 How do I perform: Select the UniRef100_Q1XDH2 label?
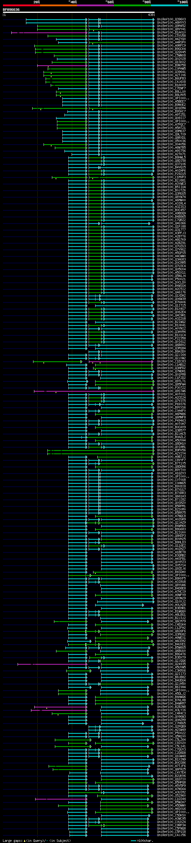click(171, 295)
